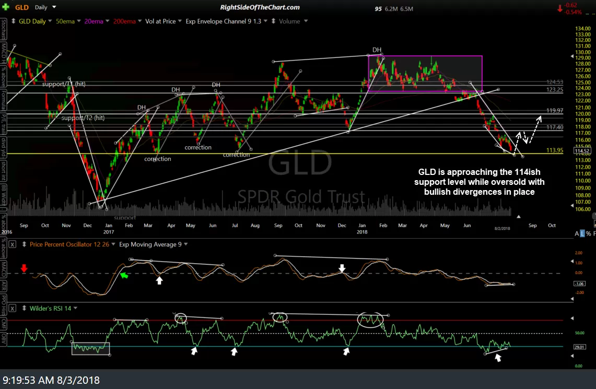
Task: Click the price pane move up/down arrows
Action: click(13, 21)
